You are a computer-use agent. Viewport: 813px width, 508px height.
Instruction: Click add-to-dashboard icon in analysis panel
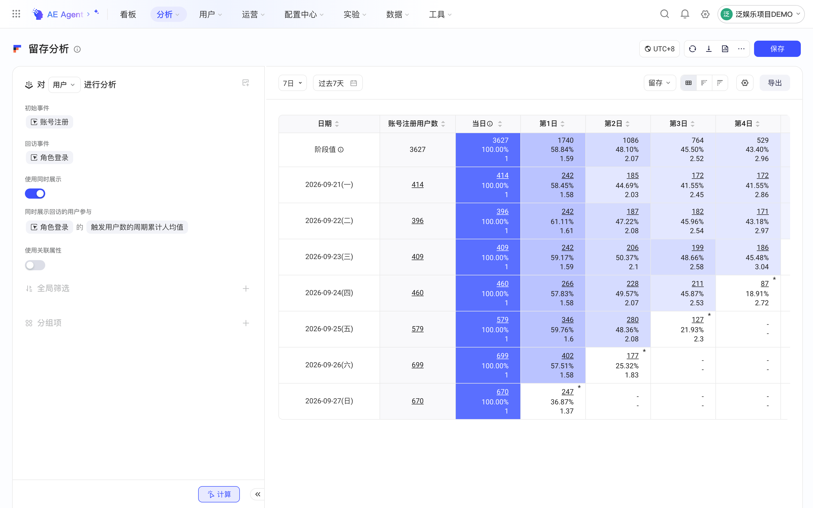point(246,83)
